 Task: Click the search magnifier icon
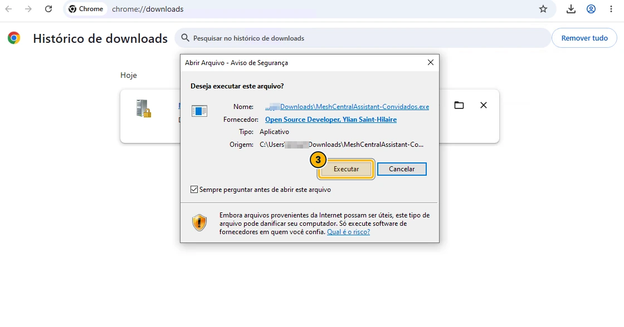184,38
